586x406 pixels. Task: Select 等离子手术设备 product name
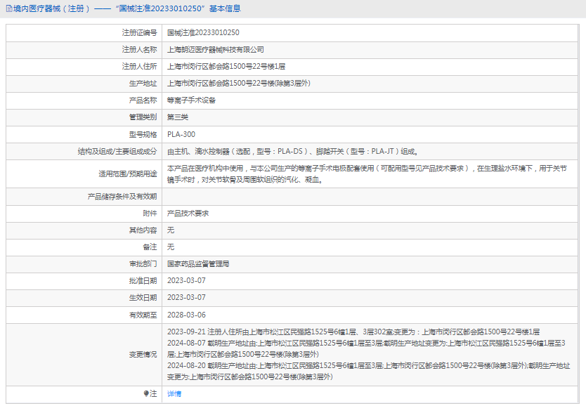(191, 100)
